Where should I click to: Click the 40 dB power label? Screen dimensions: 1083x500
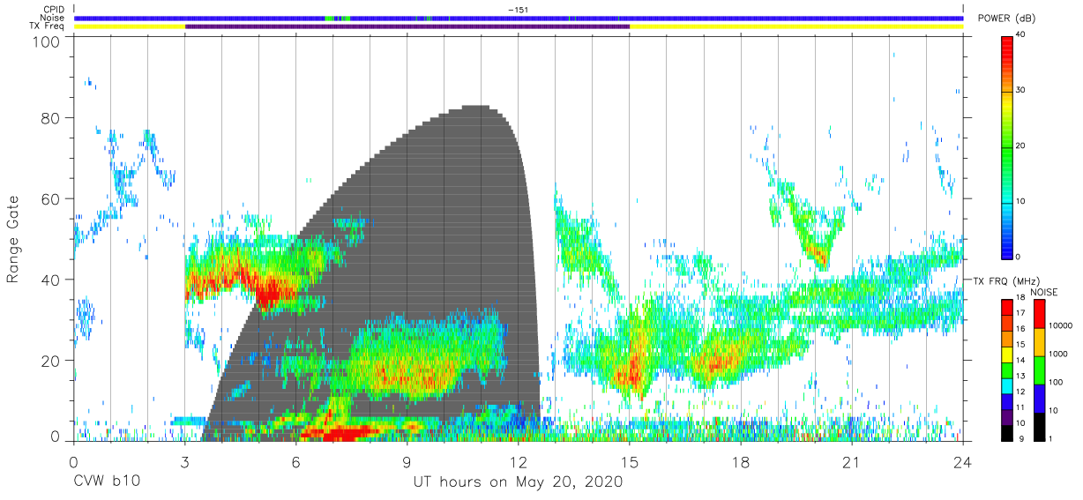click(x=1021, y=35)
